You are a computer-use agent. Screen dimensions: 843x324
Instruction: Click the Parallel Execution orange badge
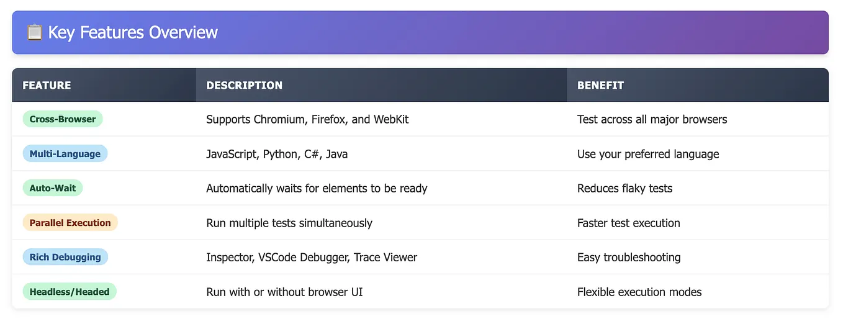(70, 223)
